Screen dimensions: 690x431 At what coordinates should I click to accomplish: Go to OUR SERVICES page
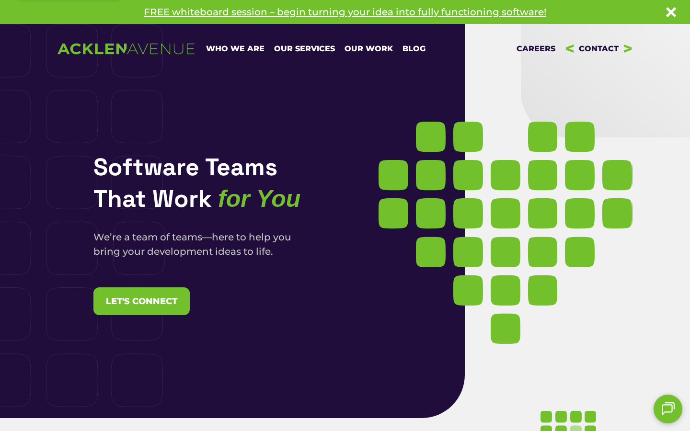pos(304,49)
